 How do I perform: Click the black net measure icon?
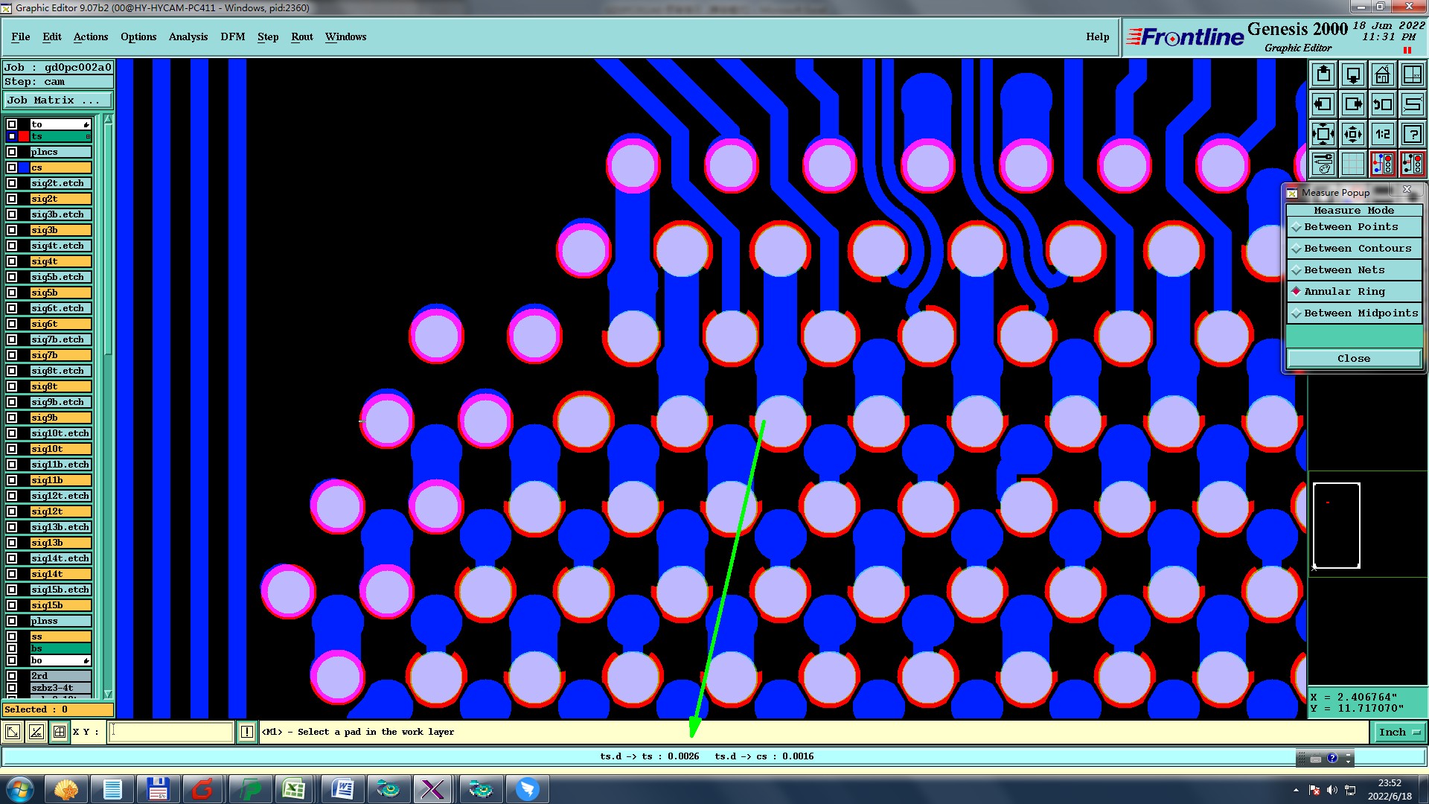point(1413,164)
